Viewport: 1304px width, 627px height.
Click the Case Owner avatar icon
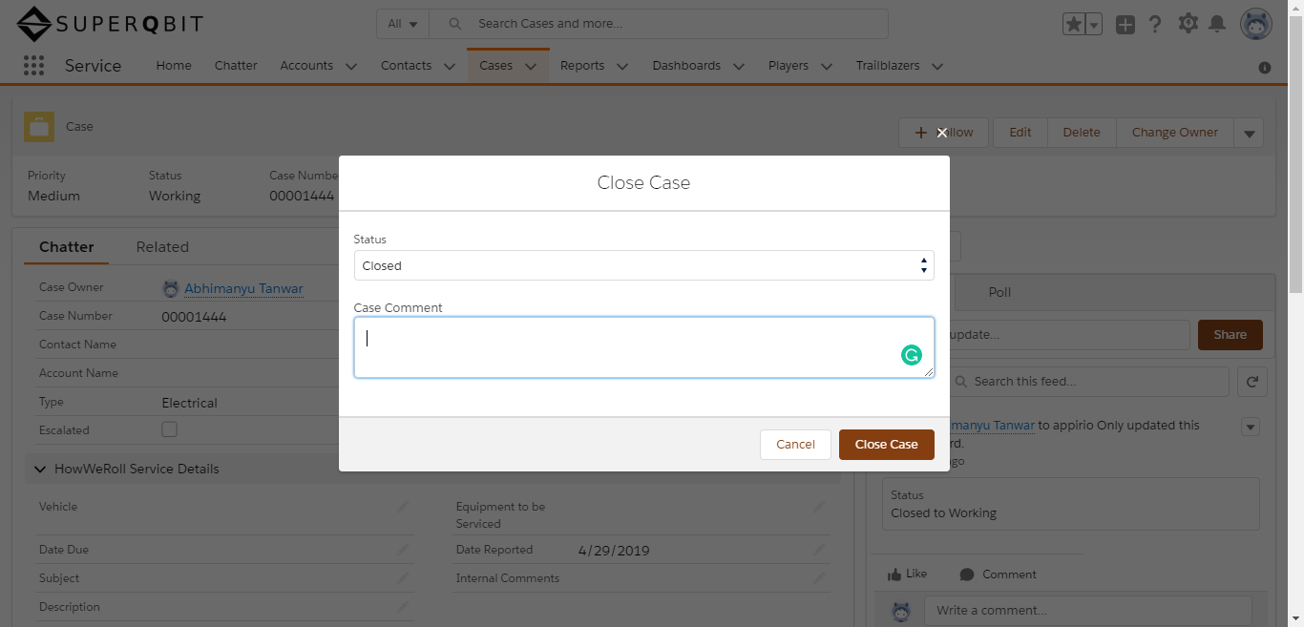171,288
